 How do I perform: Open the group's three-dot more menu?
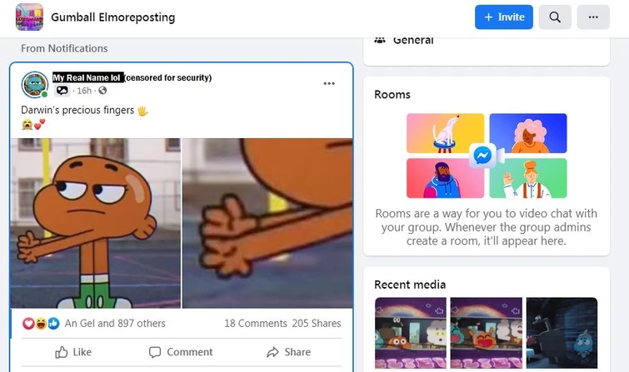(x=593, y=17)
